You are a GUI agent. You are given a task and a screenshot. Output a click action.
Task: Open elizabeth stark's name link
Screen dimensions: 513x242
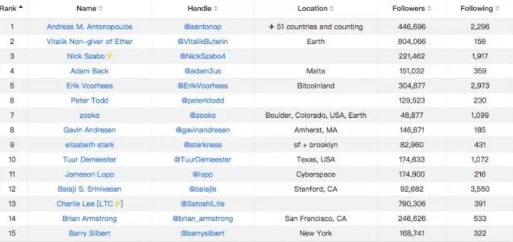[x=90, y=145]
